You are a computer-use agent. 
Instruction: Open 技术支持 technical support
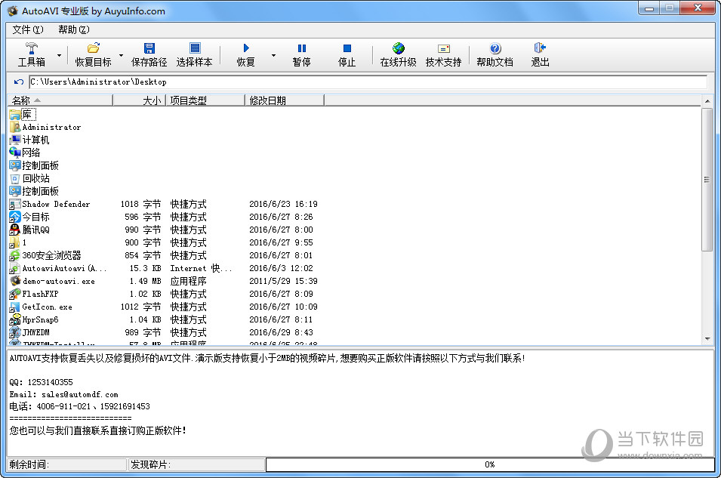pyautogui.click(x=443, y=54)
